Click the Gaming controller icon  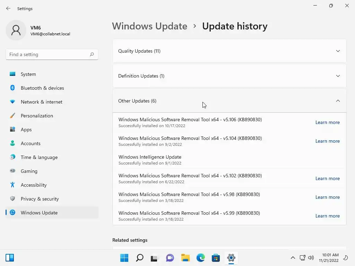[x=12, y=171]
